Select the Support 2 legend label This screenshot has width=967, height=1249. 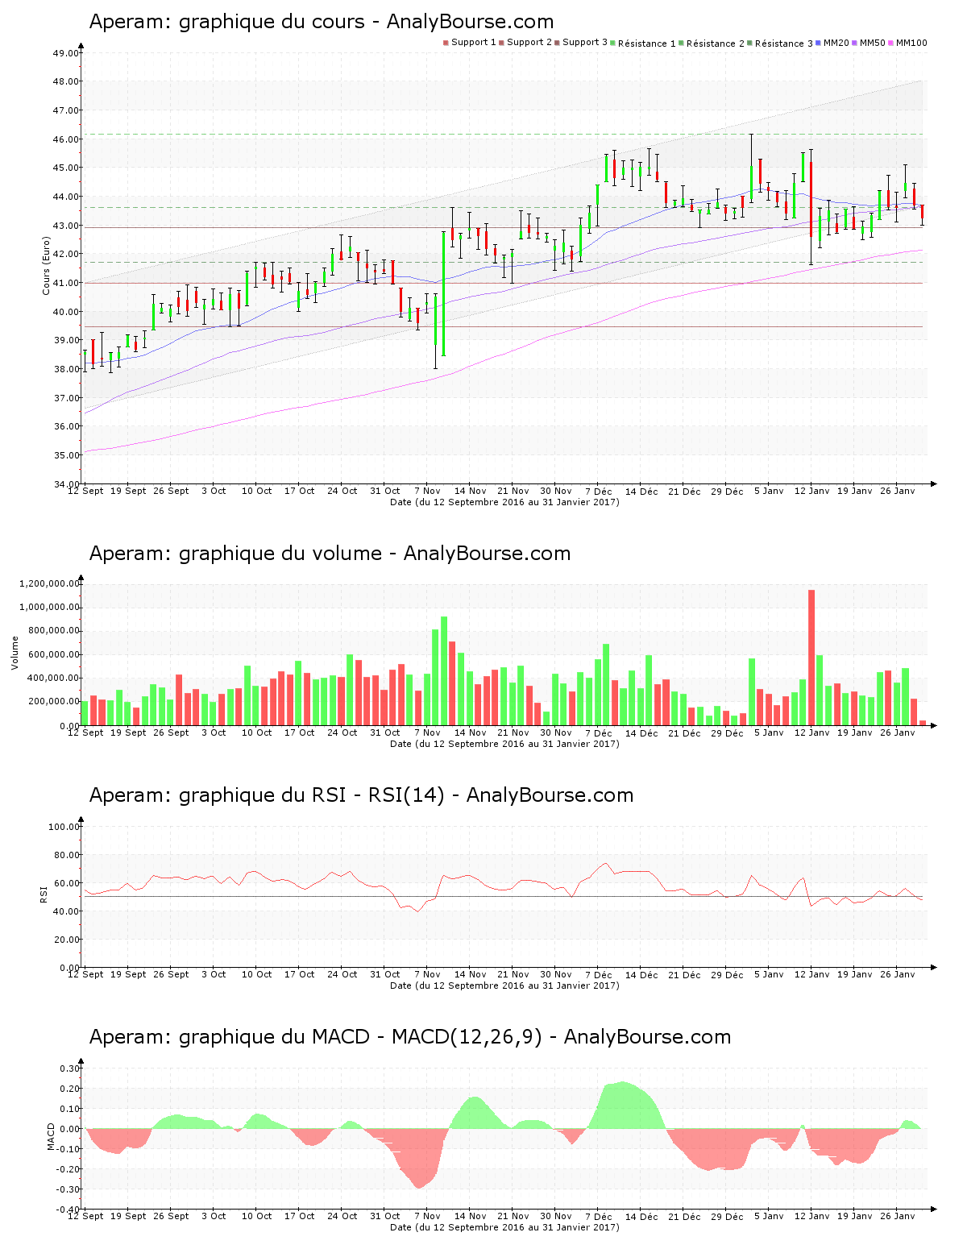point(529,43)
